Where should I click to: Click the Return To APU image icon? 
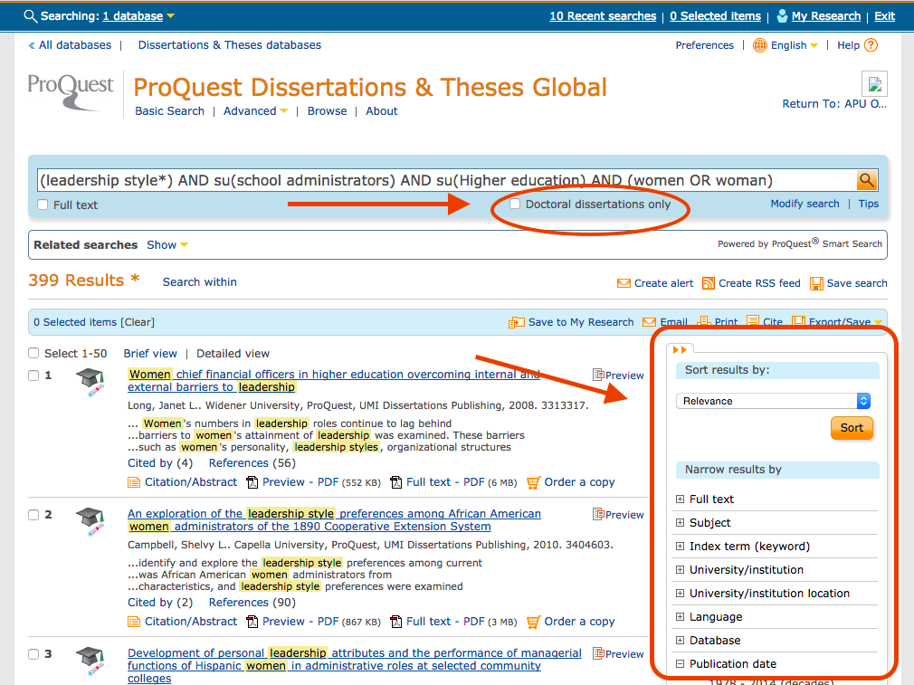[x=874, y=84]
